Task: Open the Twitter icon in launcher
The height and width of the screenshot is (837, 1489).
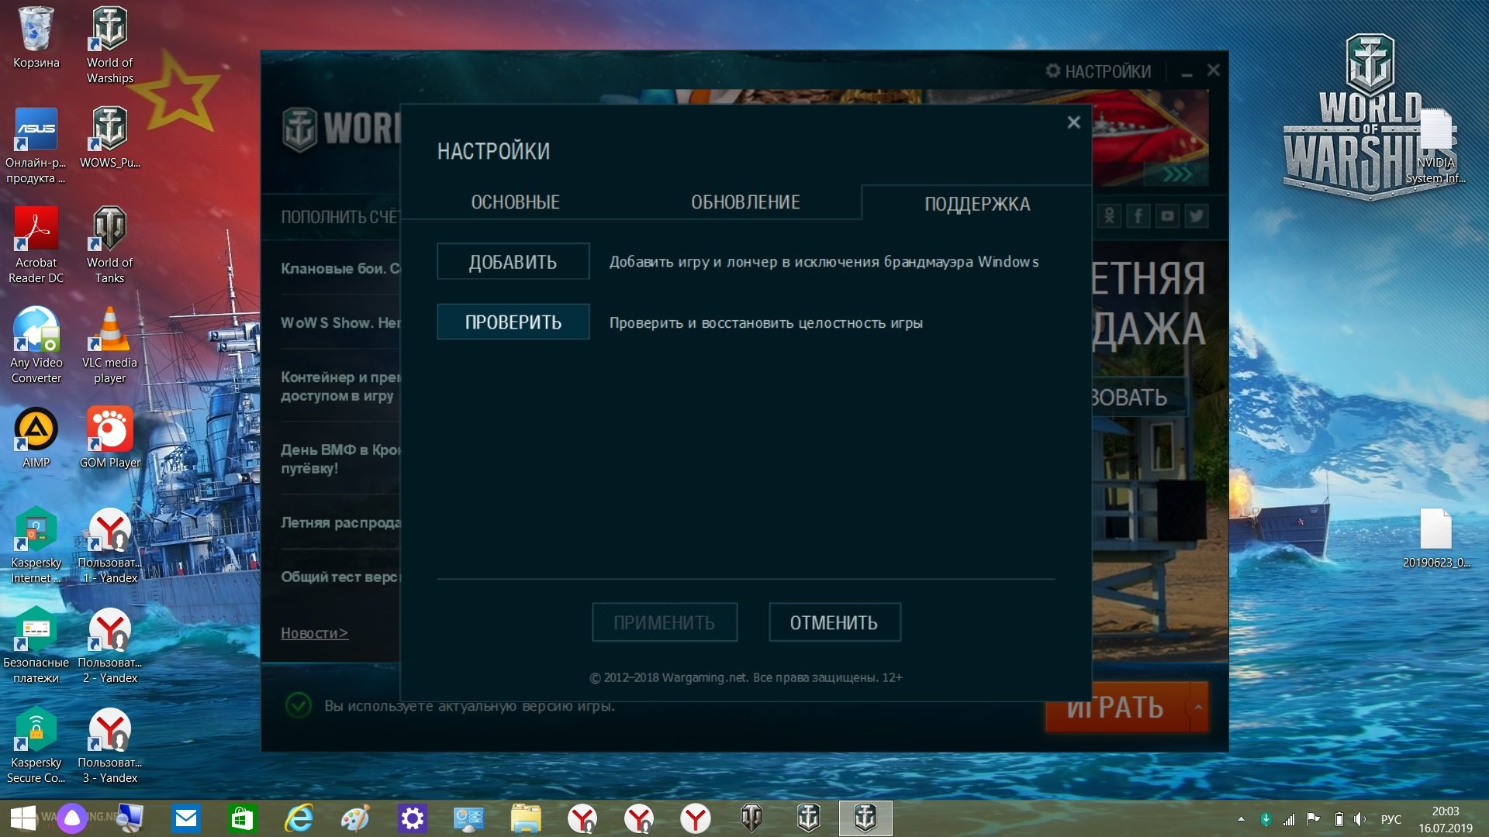Action: coord(1197,215)
